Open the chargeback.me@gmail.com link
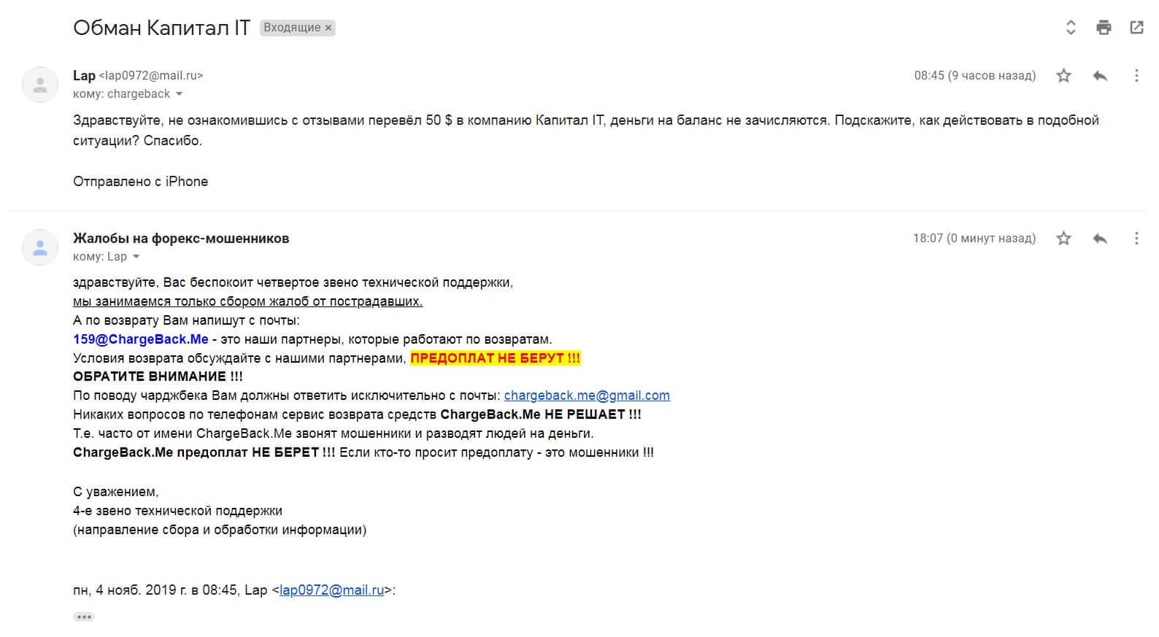 click(x=587, y=395)
